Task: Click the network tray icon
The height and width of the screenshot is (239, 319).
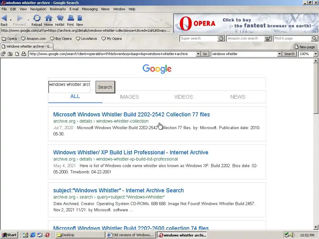Action: pos(287,235)
